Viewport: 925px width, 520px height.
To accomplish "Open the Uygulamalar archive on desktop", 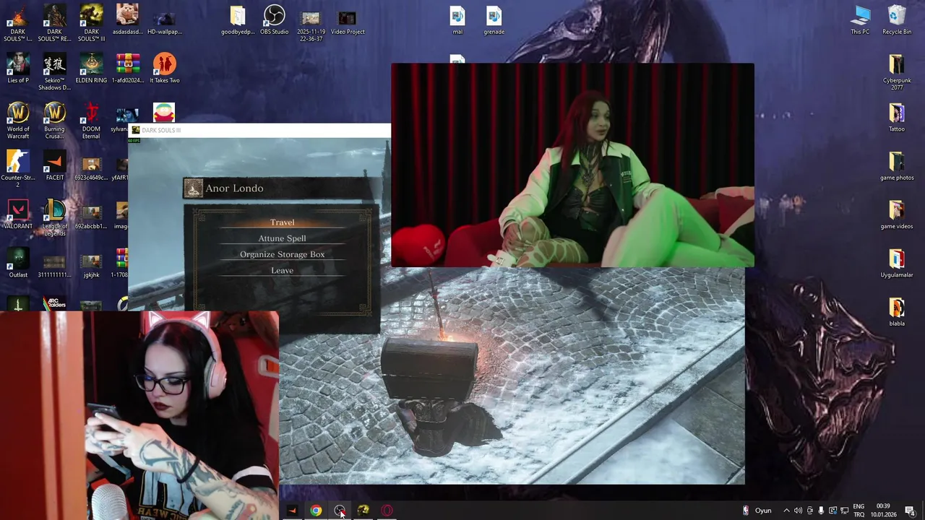I will [897, 264].
